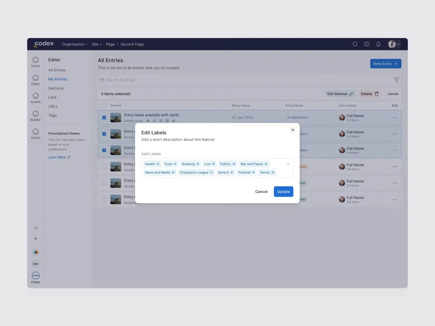Image resolution: width=435 pixels, height=326 pixels.
Task: Uncheck the first entry's checkbox
Action: 104,117
